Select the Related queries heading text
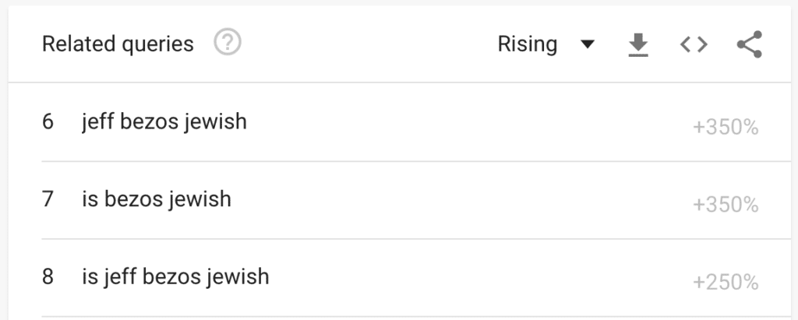The width and height of the screenshot is (798, 320). pyautogui.click(x=118, y=44)
